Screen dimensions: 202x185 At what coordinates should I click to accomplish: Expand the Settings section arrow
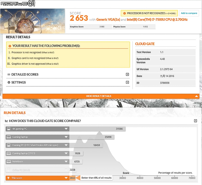point(127,82)
